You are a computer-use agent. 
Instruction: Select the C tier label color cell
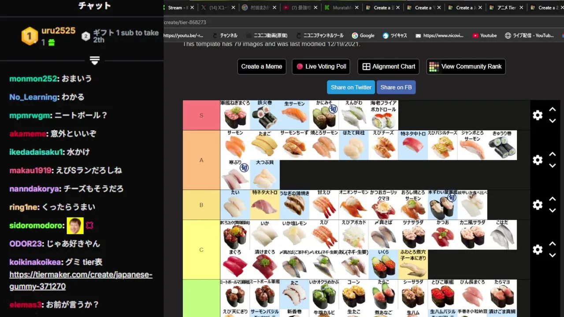tap(201, 250)
